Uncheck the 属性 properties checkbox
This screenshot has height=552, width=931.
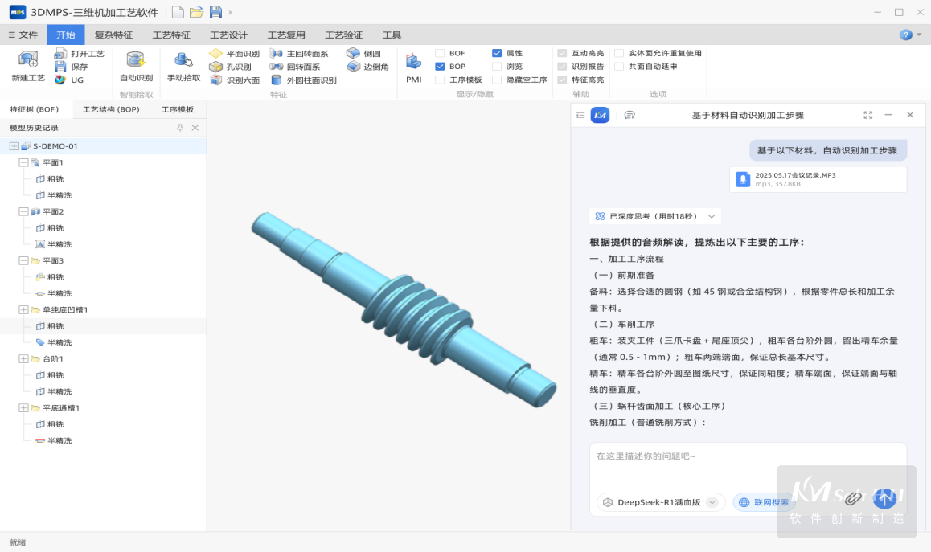[x=497, y=54]
